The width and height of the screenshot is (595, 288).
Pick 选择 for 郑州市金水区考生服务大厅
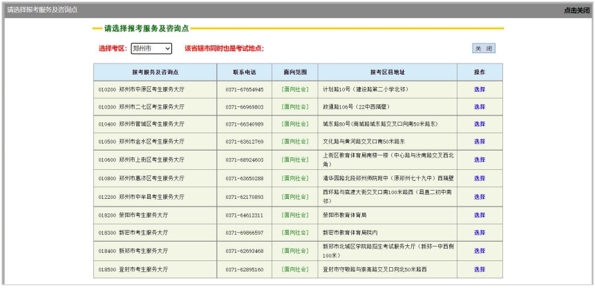pyautogui.click(x=479, y=142)
